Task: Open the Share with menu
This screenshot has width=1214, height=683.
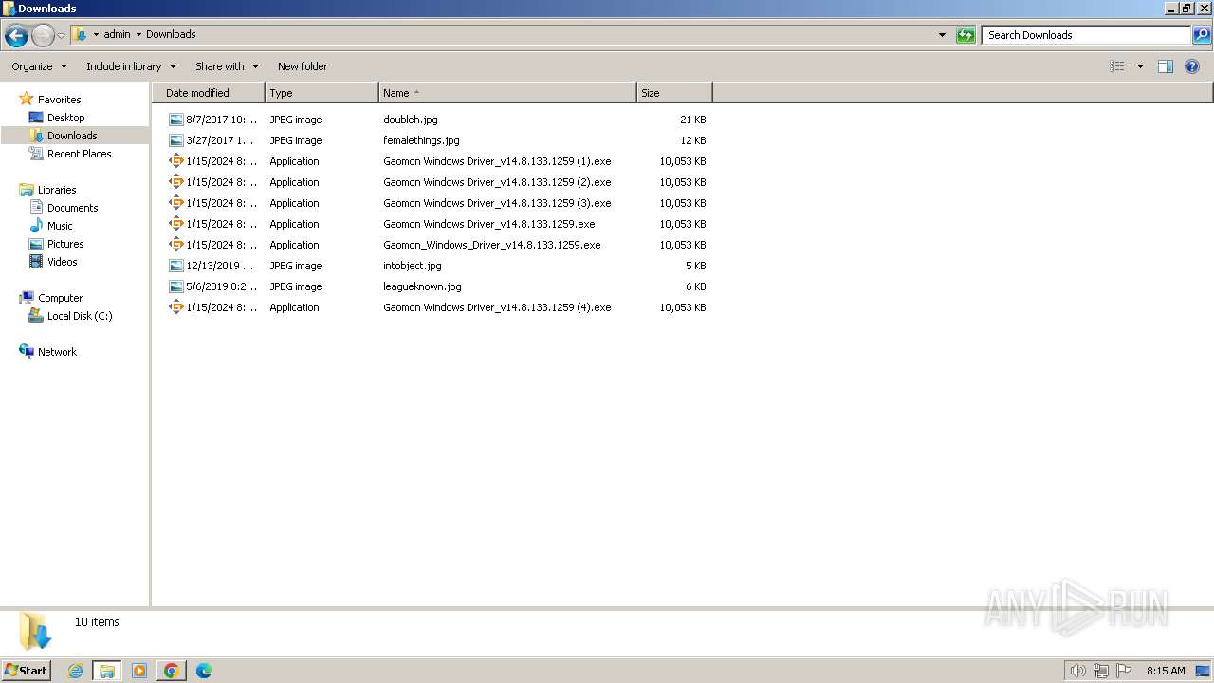Action: [227, 66]
